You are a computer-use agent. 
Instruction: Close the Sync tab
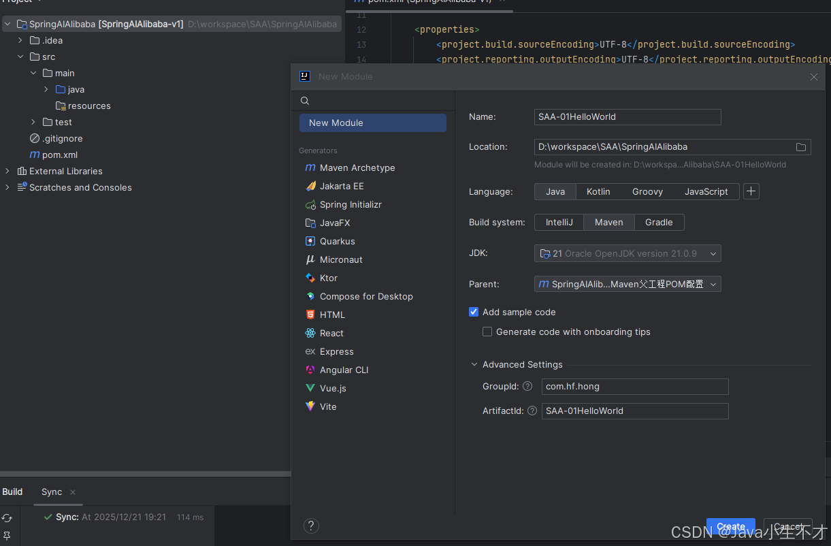73,492
